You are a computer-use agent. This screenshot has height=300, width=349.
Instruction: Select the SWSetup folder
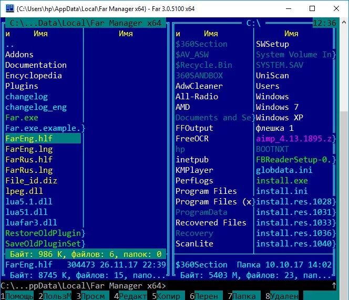tap(272, 44)
